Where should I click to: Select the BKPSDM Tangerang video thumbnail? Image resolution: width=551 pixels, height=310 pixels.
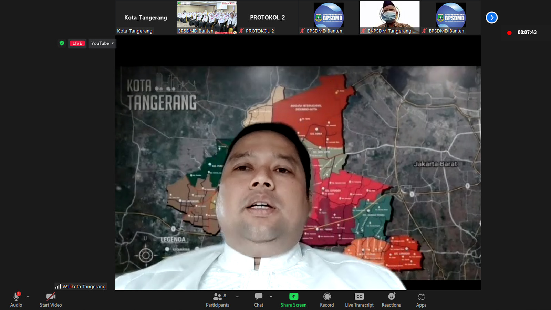[x=389, y=17]
